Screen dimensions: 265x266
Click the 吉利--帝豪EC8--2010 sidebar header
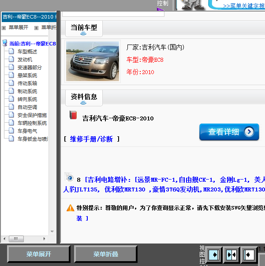tap(29, 17)
